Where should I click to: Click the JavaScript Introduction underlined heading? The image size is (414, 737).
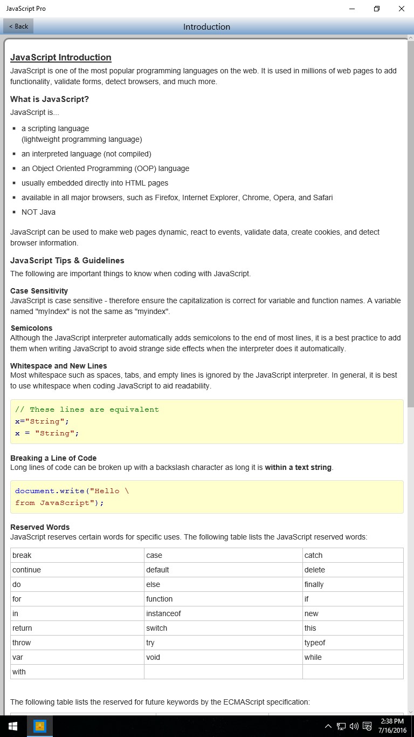point(61,57)
